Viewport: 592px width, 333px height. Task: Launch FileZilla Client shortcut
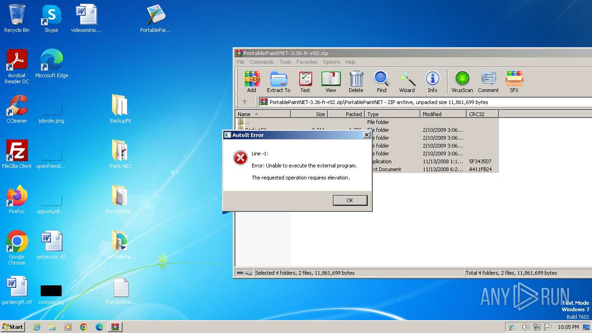(x=17, y=154)
